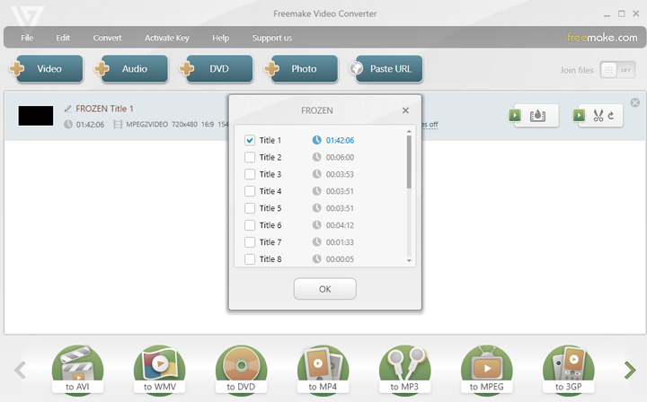Image resolution: width=647 pixels, height=402 pixels.
Task: Click the subtitles off link
Action: coord(430,125)
